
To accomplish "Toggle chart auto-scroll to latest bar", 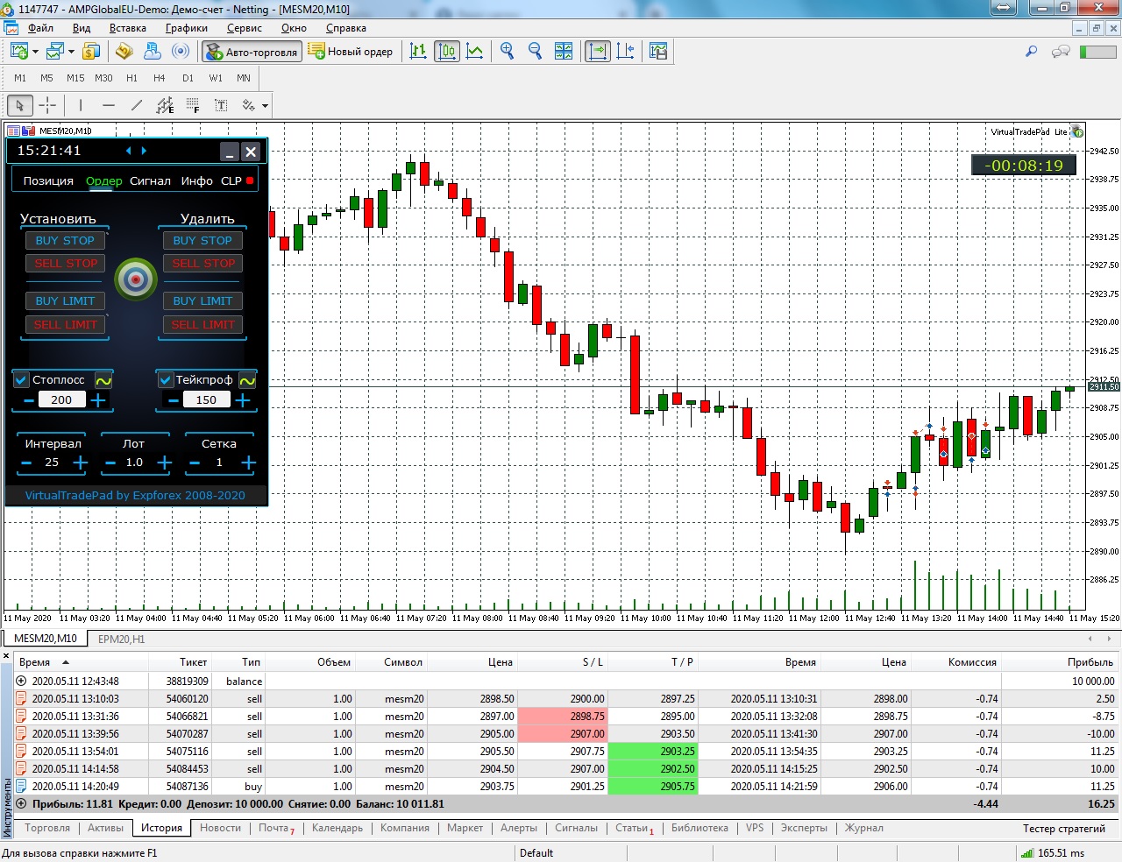I will [x=597, y=52].
